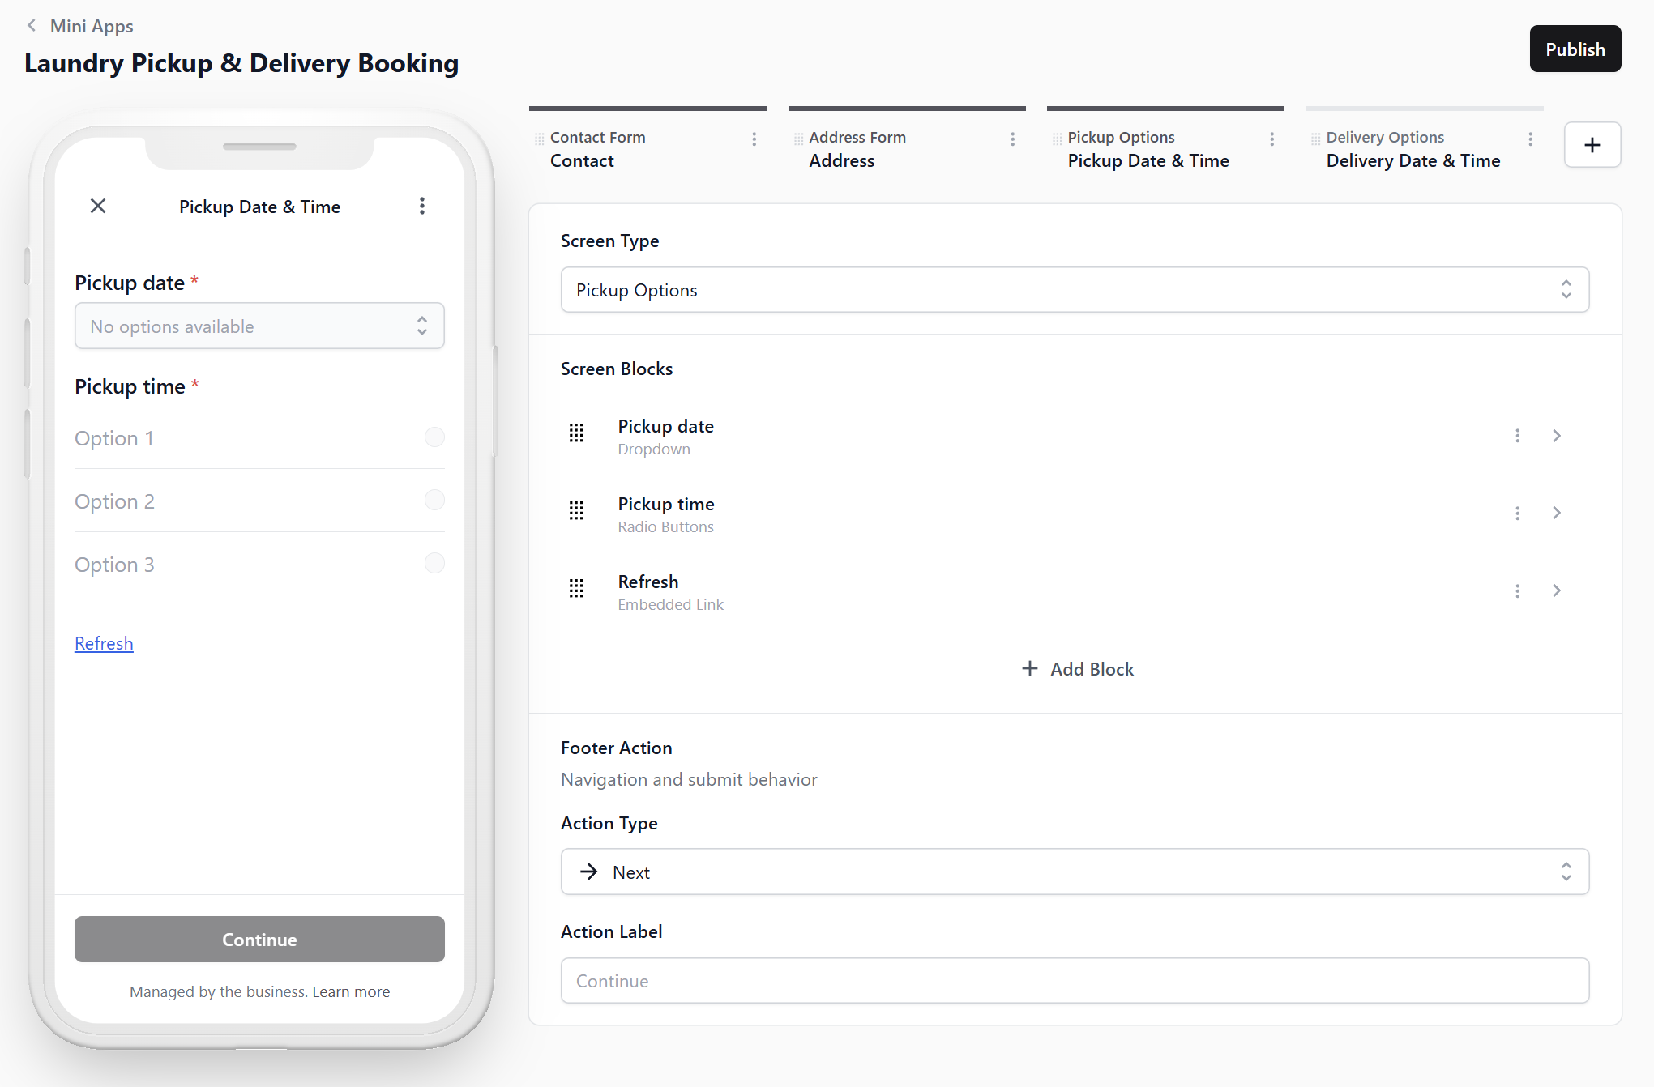This screenshot has height=1087, width=1654.
Task: Close the Pickup Date & Time phone preview
Action: [x=98, y=206]
